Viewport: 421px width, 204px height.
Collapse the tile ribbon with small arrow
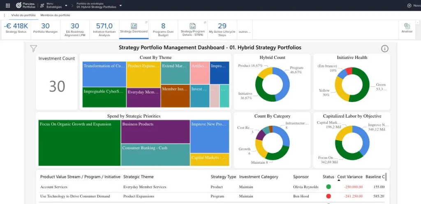pyautogui.click(x=418, y=22)
